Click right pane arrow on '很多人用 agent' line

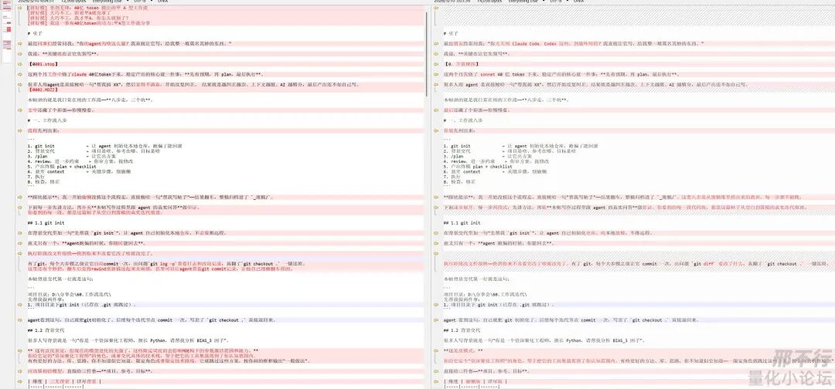pos(436,84)
